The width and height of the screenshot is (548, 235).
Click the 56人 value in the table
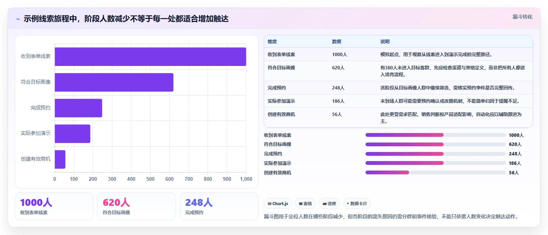click(337, 114)
